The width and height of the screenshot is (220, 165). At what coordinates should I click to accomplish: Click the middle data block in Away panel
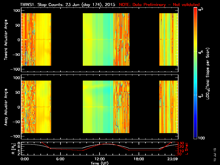[x=106, y=107]
